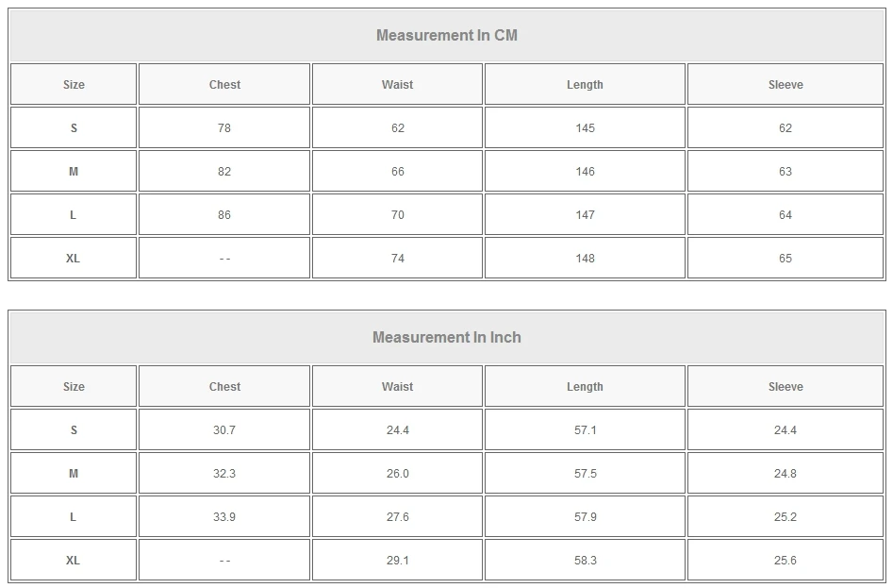Select the Size header in the CM table
The image size is (893, 588).
(74, 85)
